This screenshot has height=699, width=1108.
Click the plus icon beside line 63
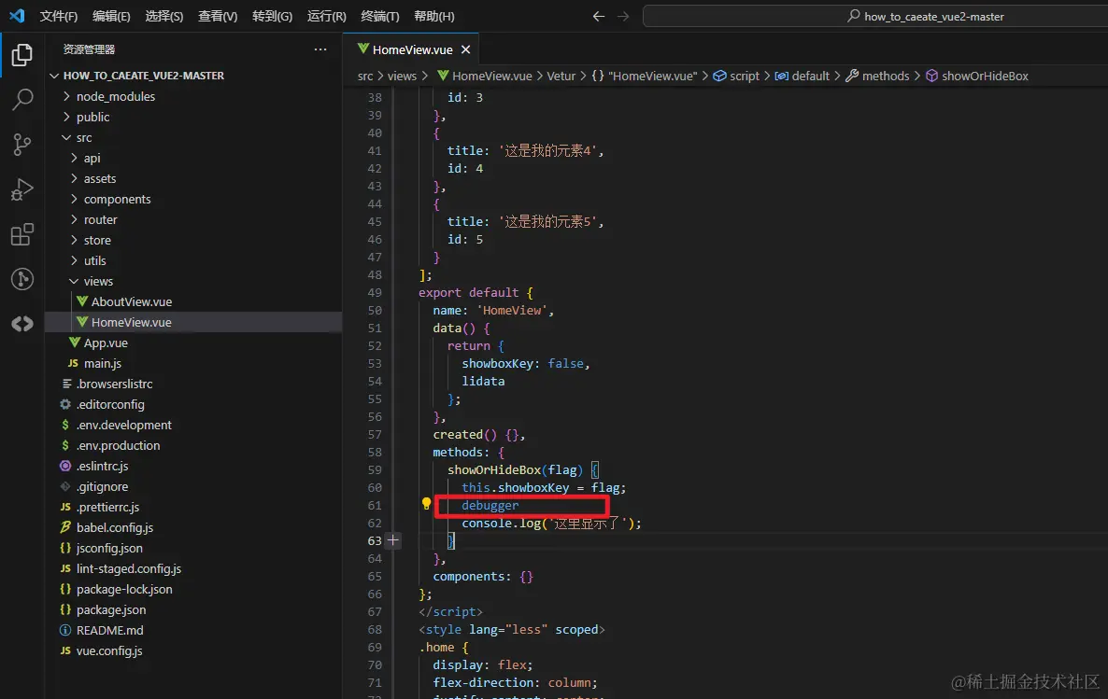click(x=393, y=540)
